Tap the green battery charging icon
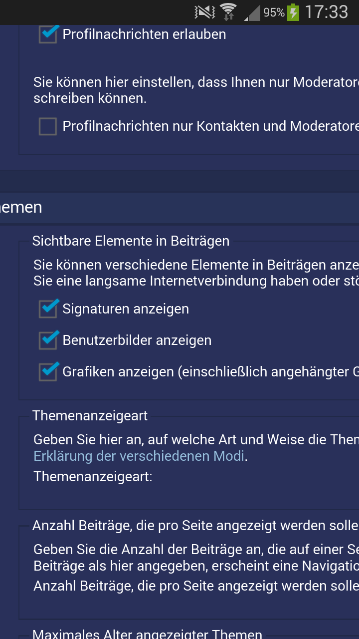The image size is (359, 639). point(293,12)
